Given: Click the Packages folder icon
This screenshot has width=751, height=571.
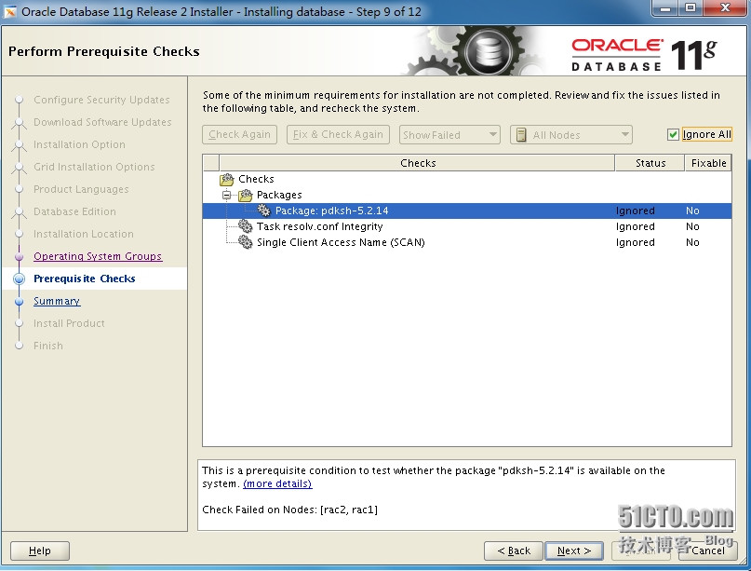Looking at the screenshot, I should (246, 195).
